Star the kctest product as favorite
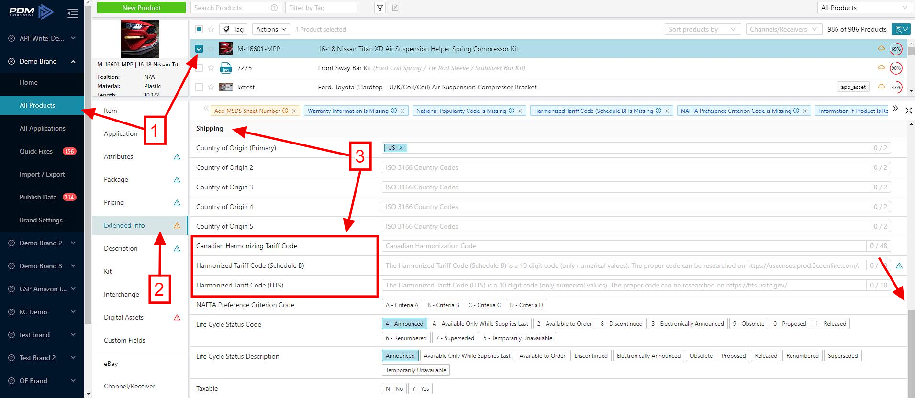 [211, 87]
